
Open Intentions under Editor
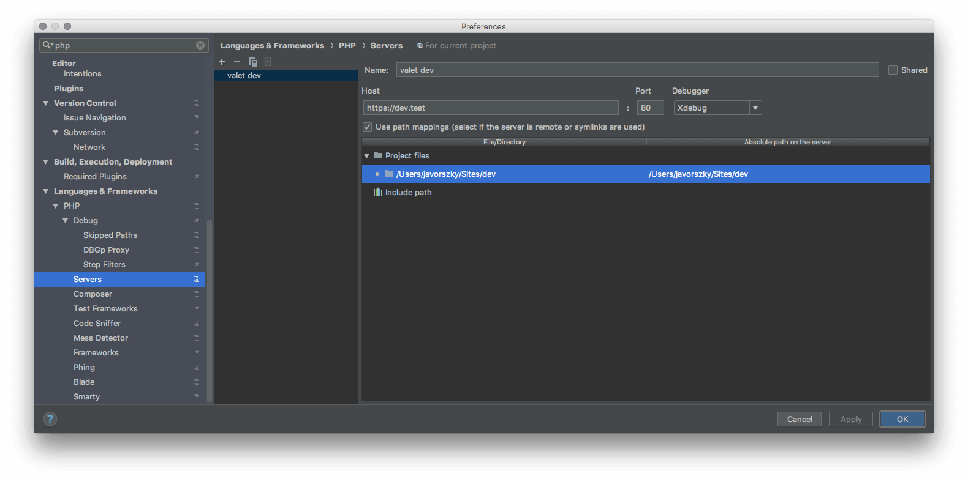83,74
